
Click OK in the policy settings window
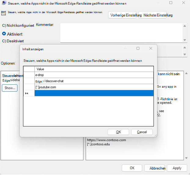coord(132,168)
